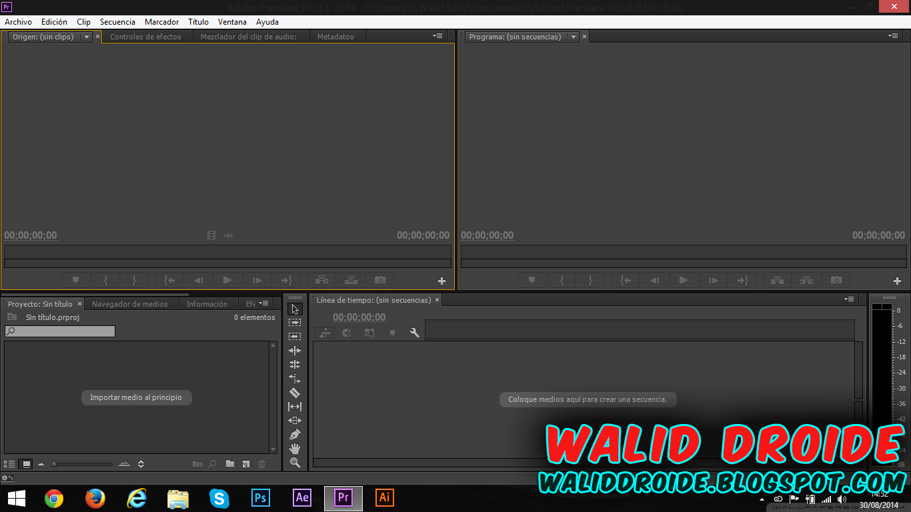The height and width of the screenshot is (512, 911).
Task: Choose the Rolling Edit tool
Action: (x=295, y=365)
